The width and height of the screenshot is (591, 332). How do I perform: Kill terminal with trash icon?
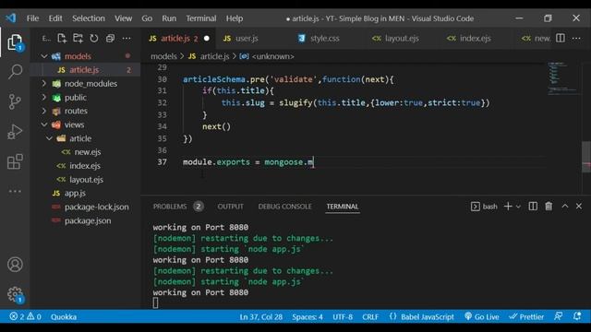549,207
